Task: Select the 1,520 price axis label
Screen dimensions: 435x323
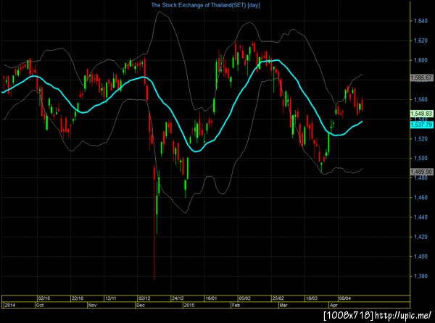Action: click(x=420, y=139)
